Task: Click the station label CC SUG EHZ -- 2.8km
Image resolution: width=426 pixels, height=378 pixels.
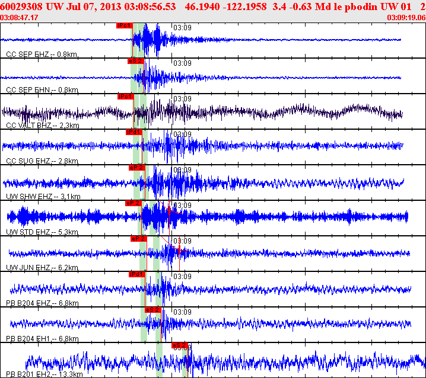Action: pos(42,161)
